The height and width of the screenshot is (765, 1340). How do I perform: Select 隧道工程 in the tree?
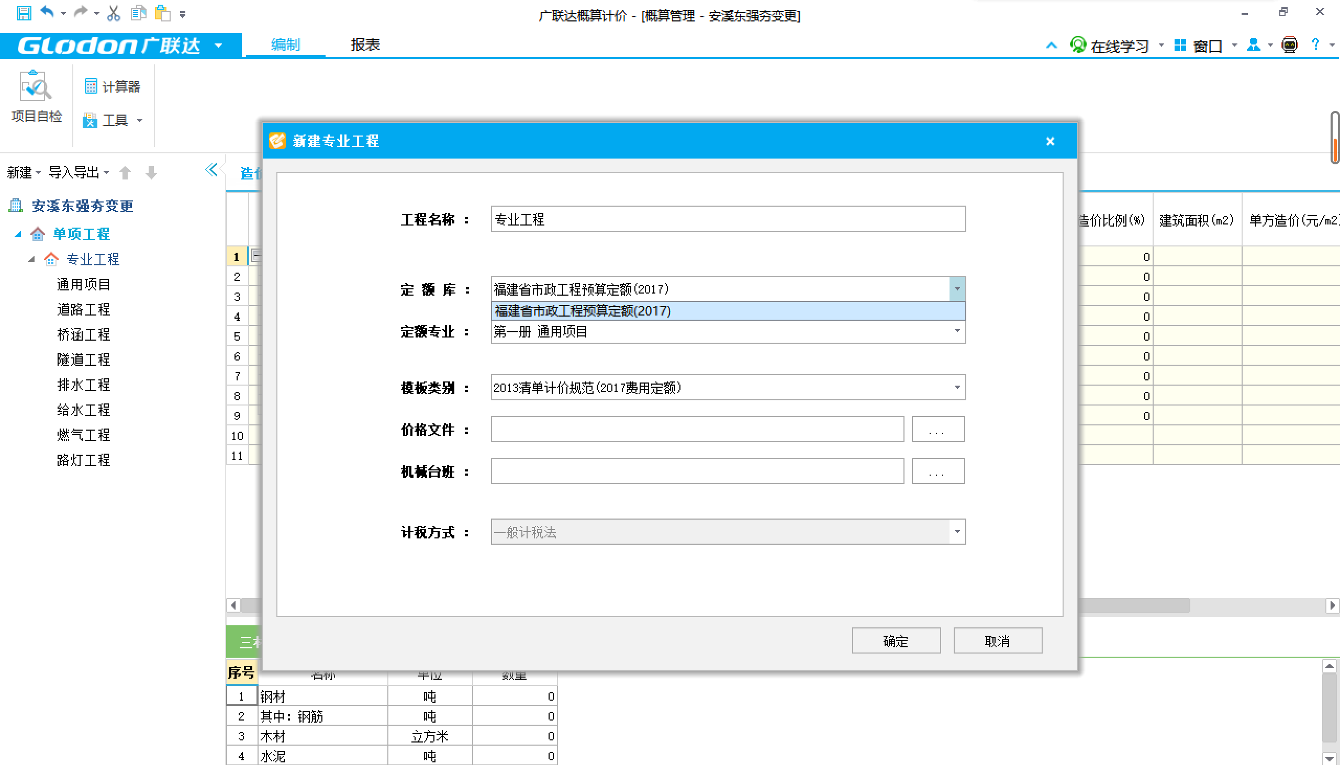[84, 360]
